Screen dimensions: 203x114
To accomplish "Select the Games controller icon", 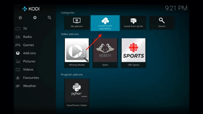I will pos(18,45).
